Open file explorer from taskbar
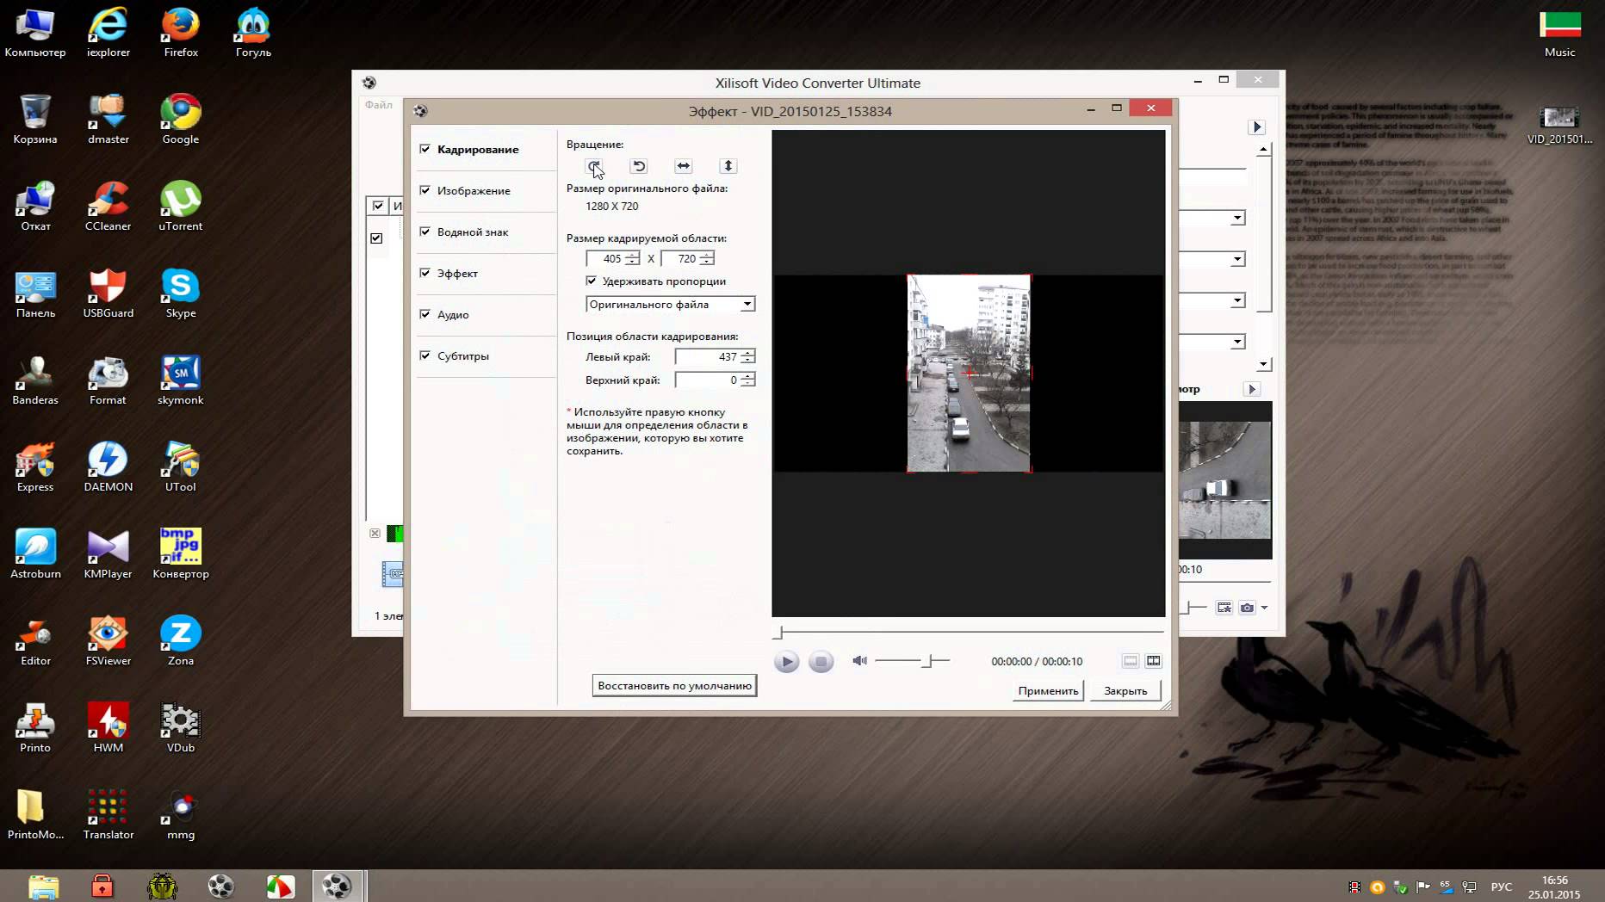1605x902 pixels. 43,886
